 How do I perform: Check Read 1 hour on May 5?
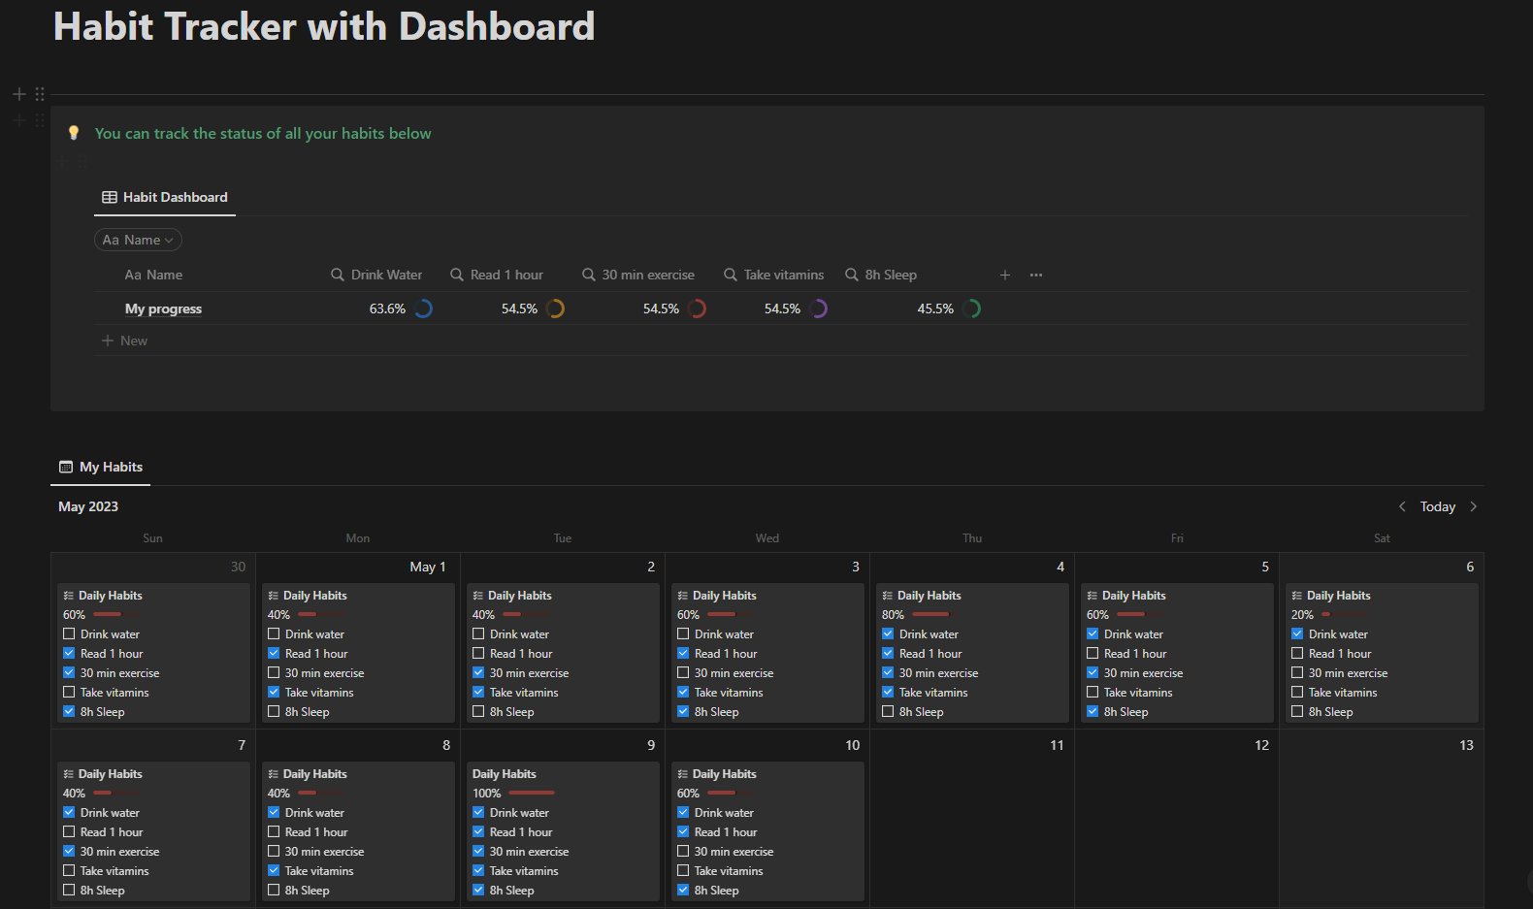(x=1093, y=653)
